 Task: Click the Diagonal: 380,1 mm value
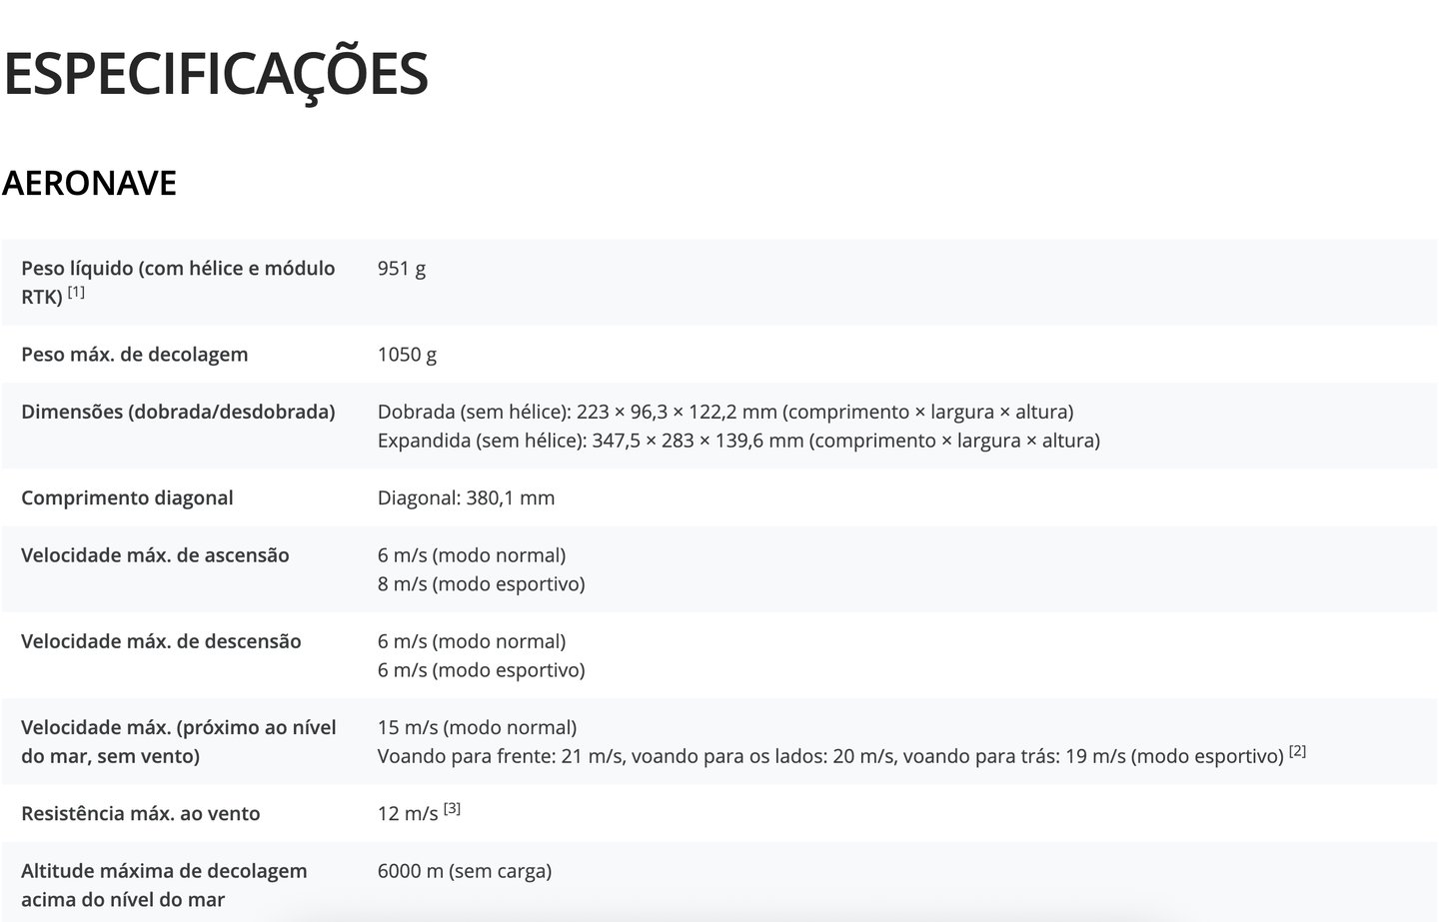pos(466,497)
